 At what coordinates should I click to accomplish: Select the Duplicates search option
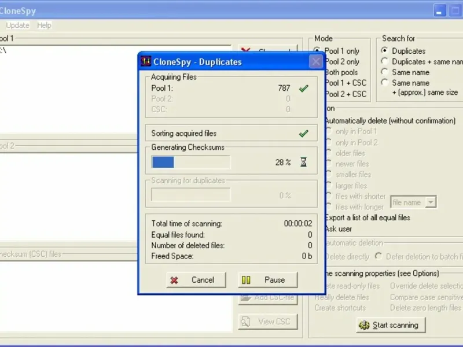coord(403,51)
